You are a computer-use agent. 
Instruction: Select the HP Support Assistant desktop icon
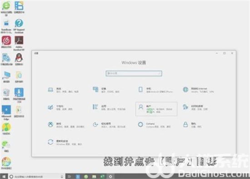[19, 26]
